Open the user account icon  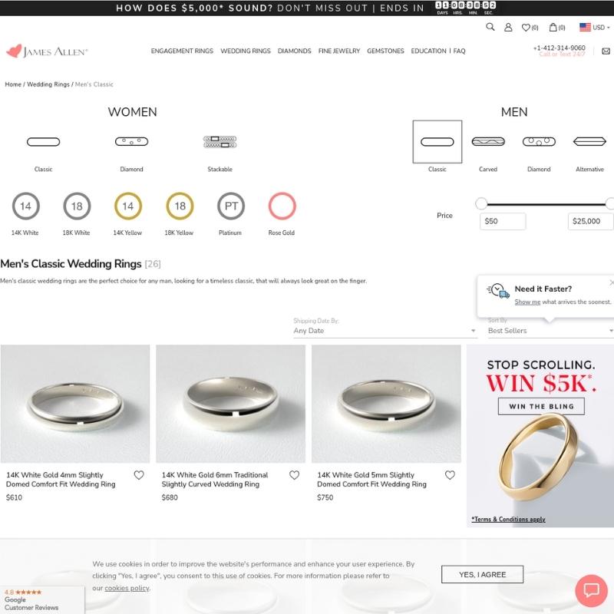click(x=508, y=27)
